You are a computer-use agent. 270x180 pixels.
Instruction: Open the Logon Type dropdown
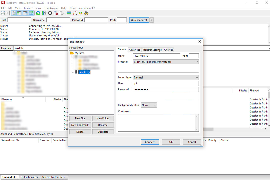tap(166, 77)
